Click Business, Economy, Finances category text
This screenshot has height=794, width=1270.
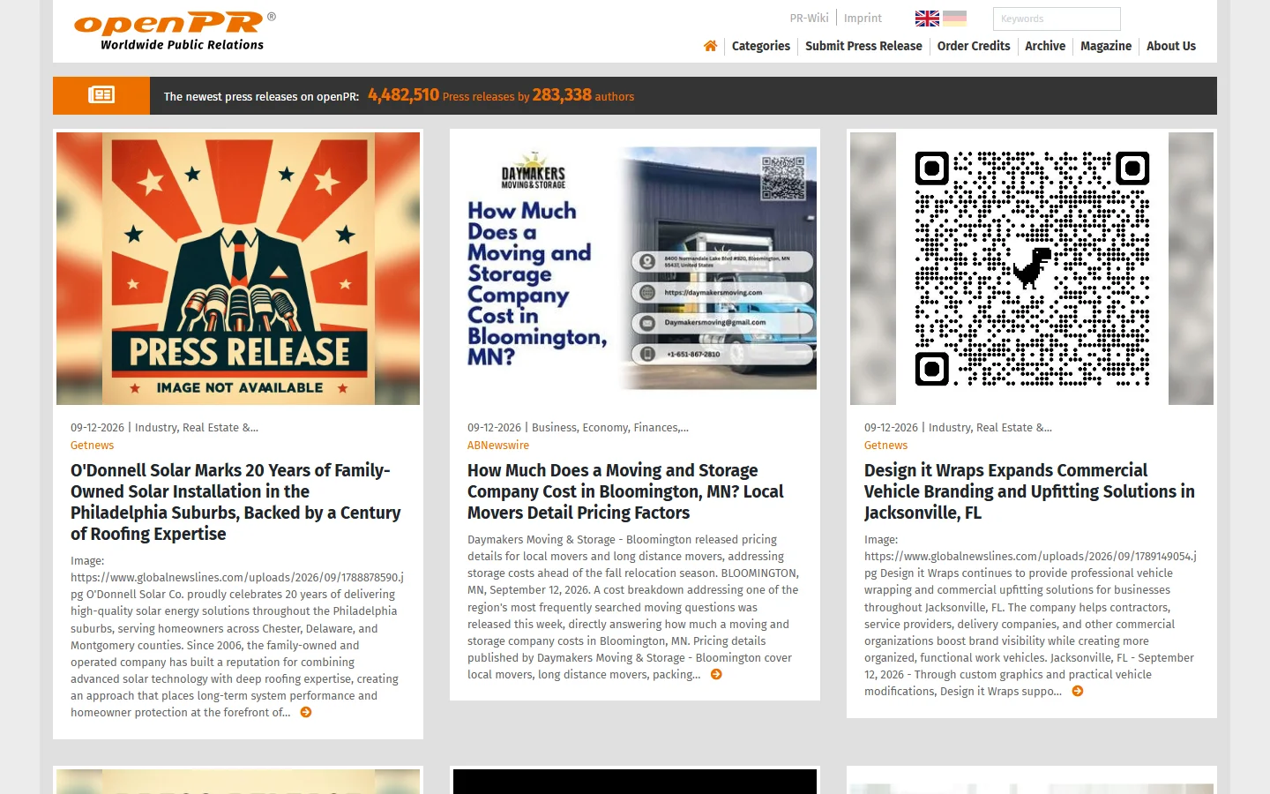(610, 428)
